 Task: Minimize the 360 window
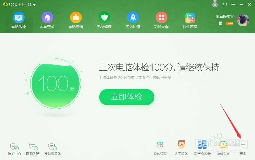(241, 4)
